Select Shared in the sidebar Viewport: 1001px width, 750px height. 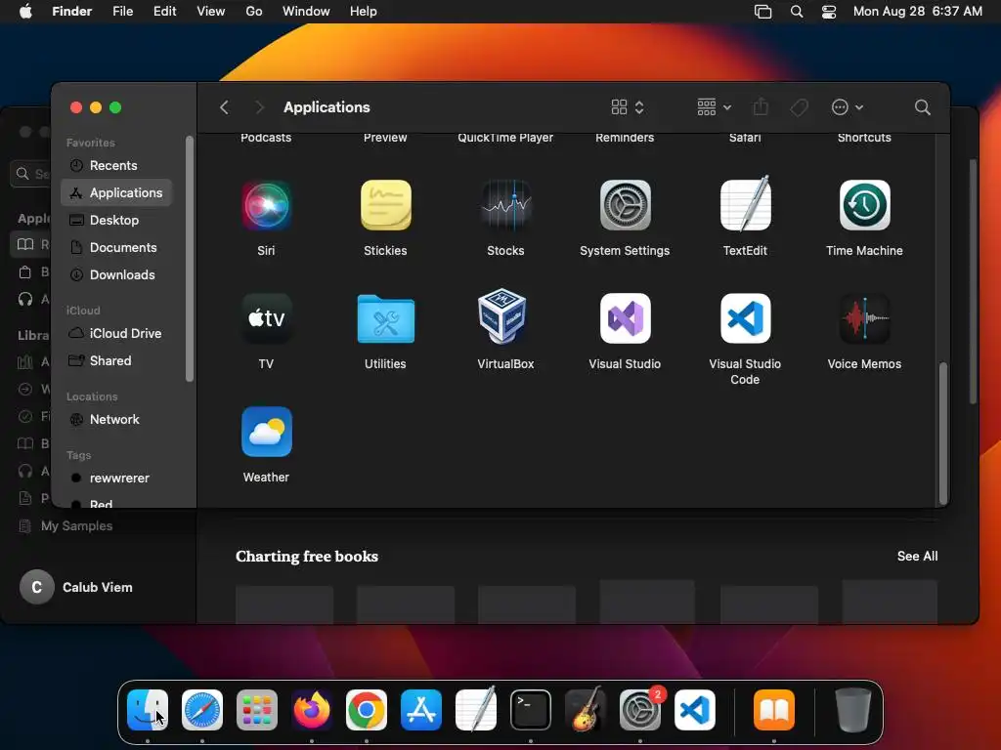(x=116, y=361)
